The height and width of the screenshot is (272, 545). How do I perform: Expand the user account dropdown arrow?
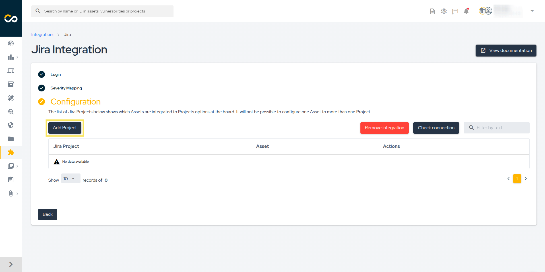tap(532, 11)
